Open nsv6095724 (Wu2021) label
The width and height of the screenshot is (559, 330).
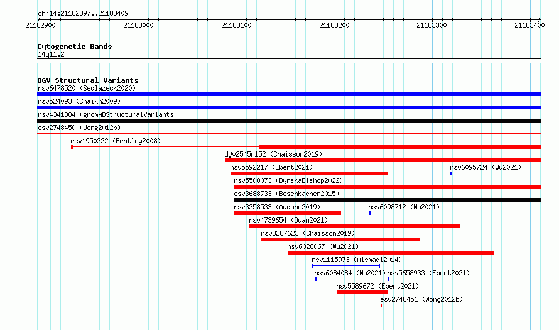click(x=486, y=167)
